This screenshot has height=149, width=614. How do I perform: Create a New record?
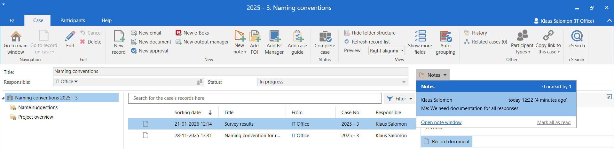click(119, 42)
